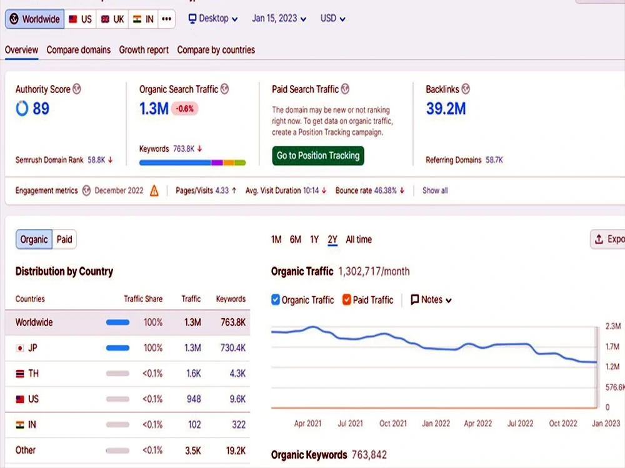The height and width of the screenshot is (468, 625).
Task: Click the -0.6% change badge
Action: (184, 109)
